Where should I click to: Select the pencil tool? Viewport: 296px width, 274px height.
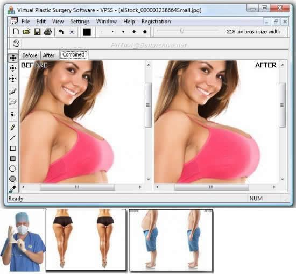pos(12,128)
